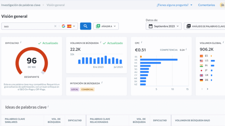Click the PALABRAS CLAVE SIMILARES column header
The height and width of the screenshot is (126, 225).
coord(15,120)
